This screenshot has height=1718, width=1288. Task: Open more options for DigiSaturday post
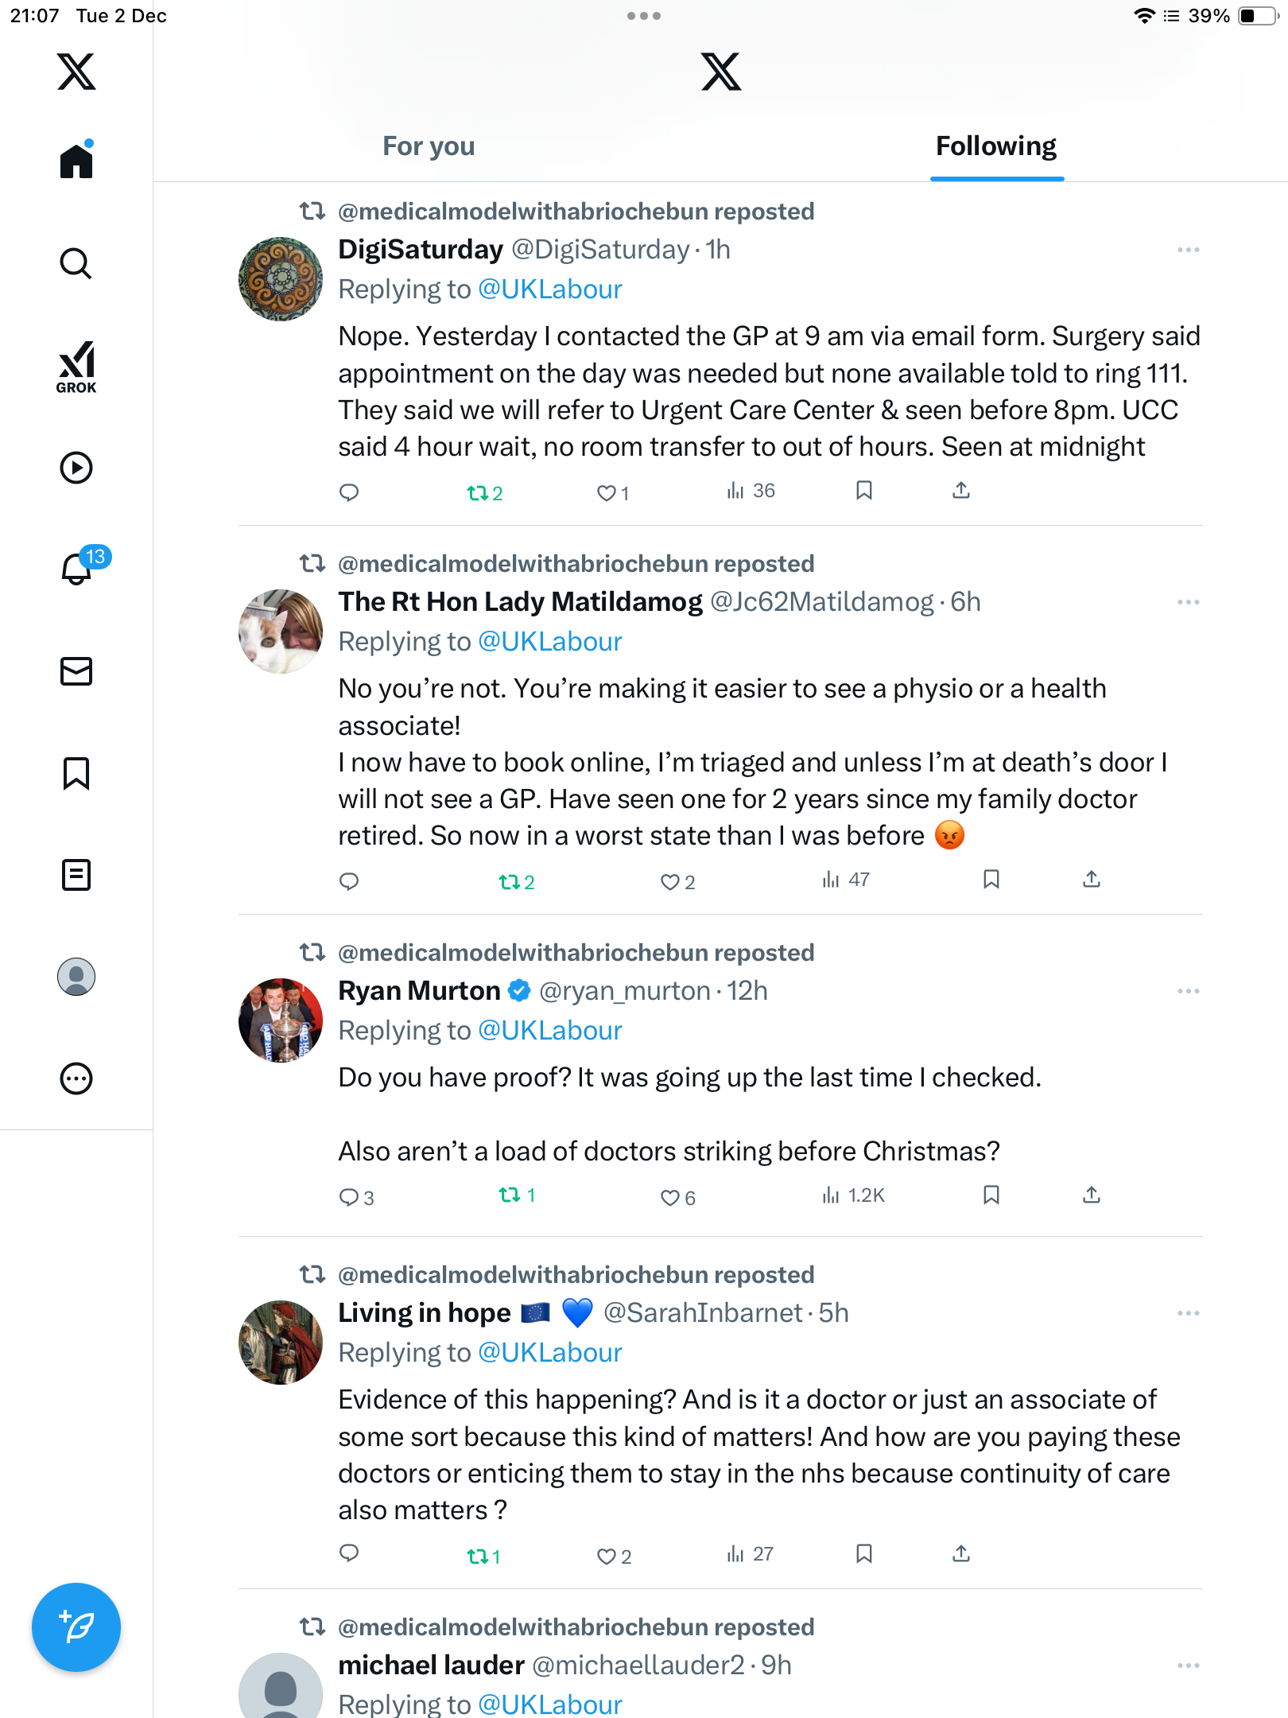tap(1189, 250)
